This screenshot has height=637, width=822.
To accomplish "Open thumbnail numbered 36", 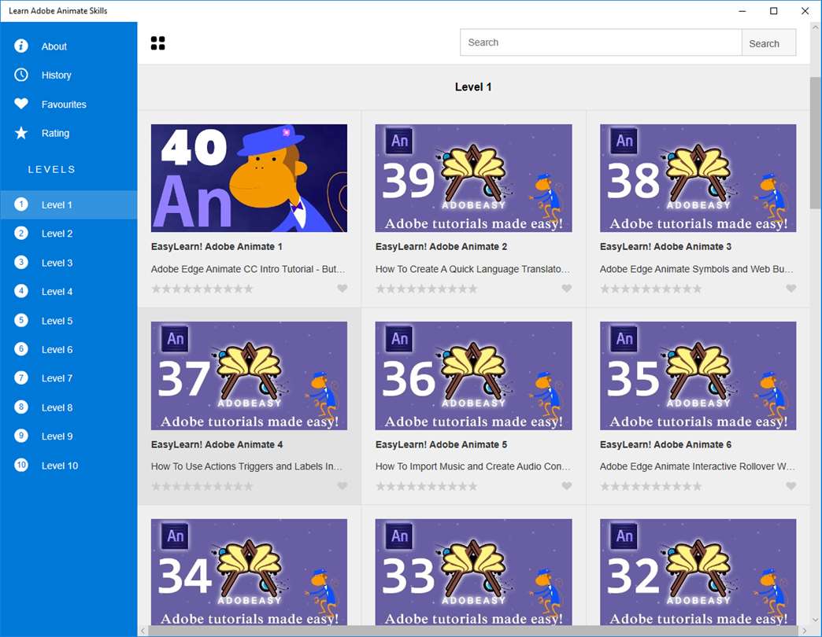I will pyautogui.click(x=473, y=376).
